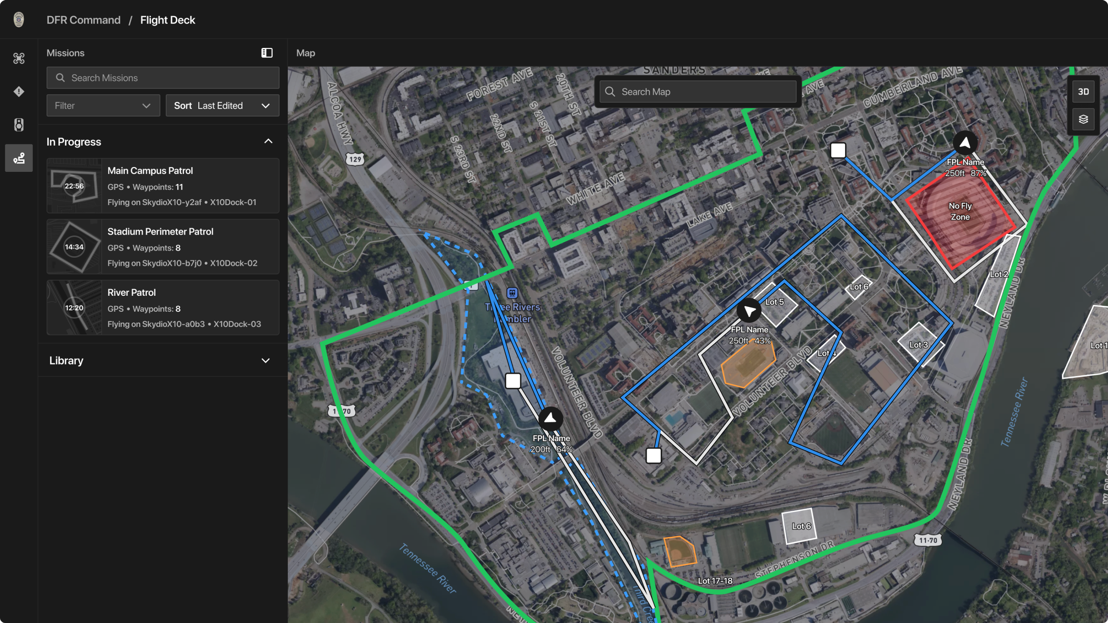The image size is (1108, 623).
Task: Expand the Library section
Action: (266, 360)
